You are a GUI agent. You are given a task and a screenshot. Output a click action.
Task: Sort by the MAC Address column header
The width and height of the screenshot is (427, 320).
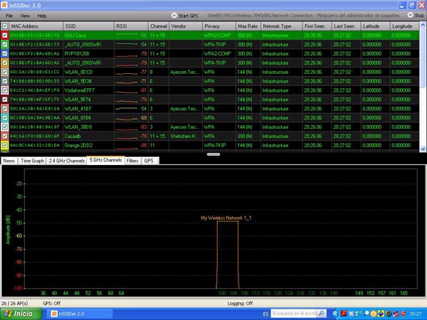tap(36, 26)
